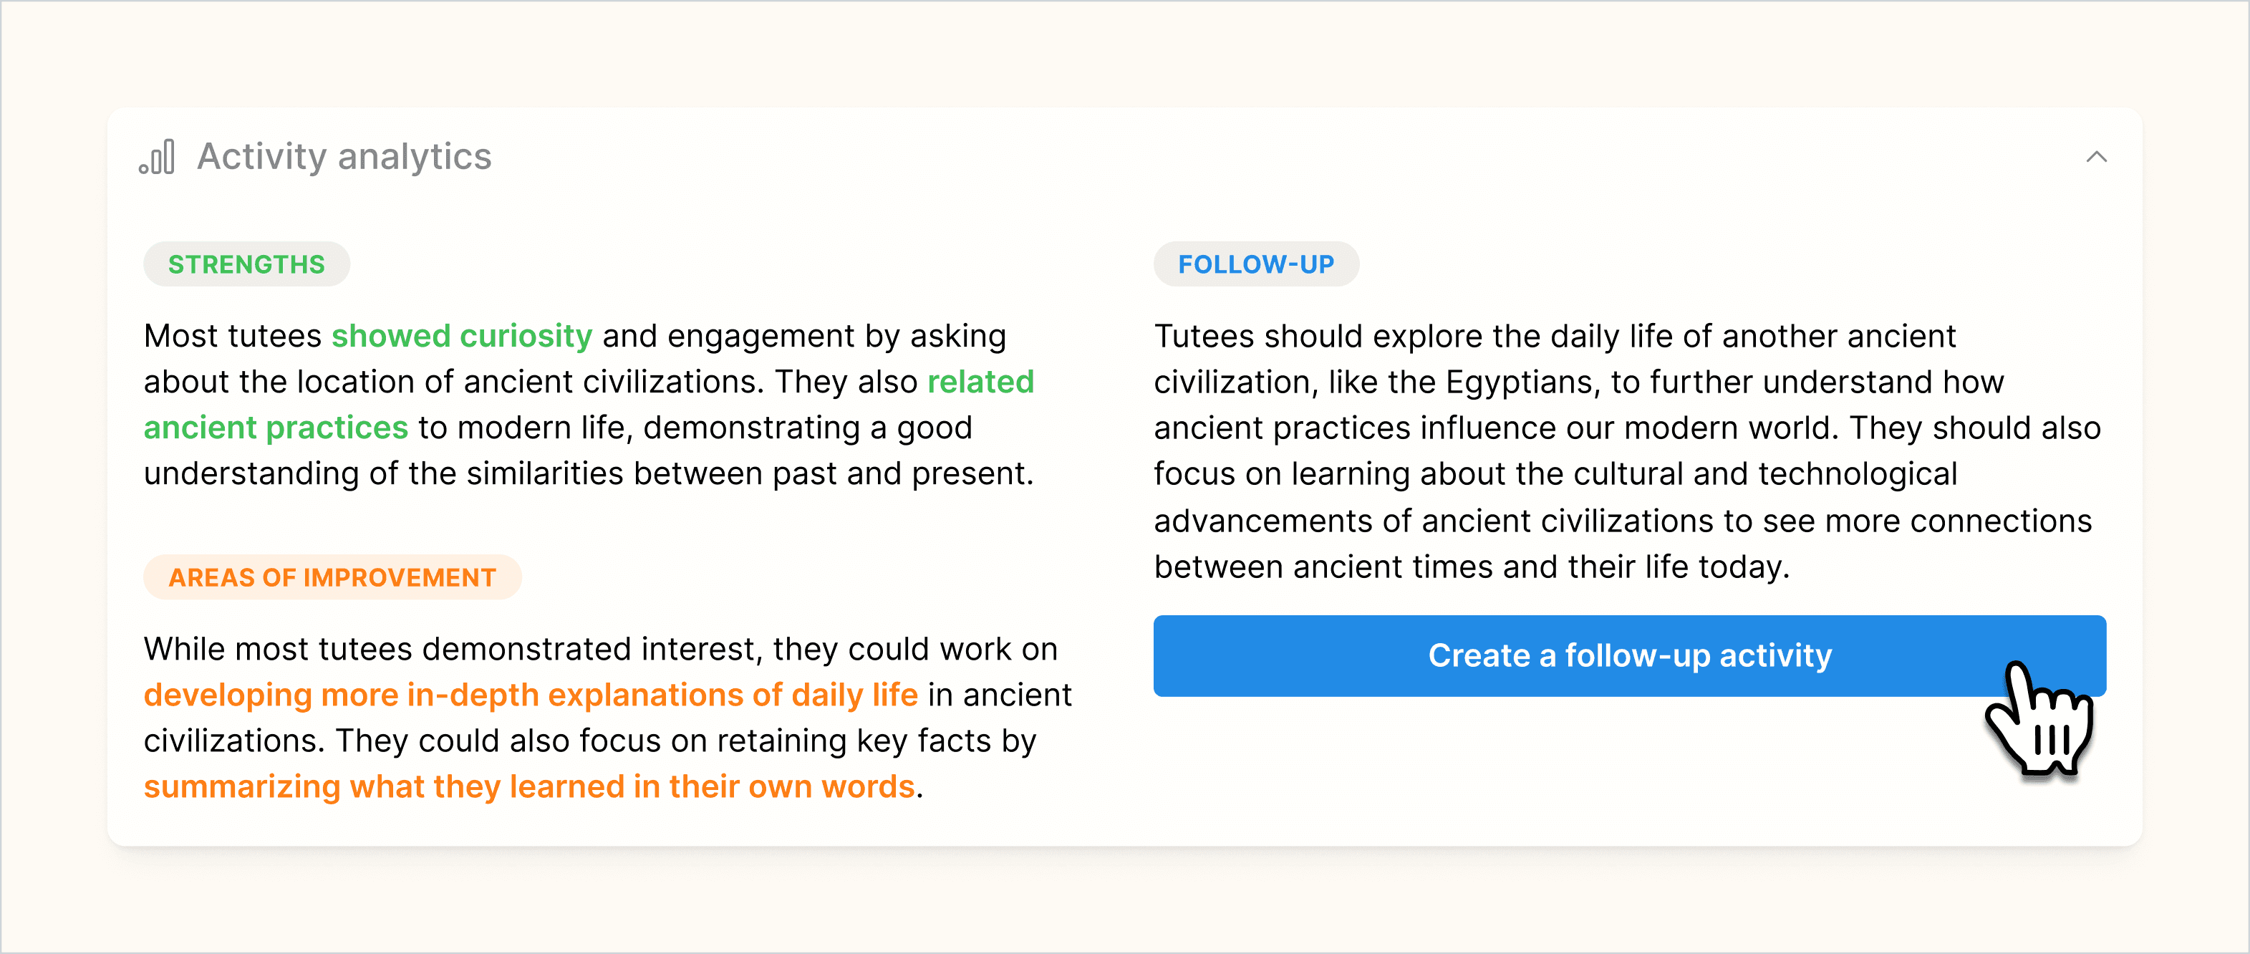This screenshot has width=2250, height=954.
Task: Click the blue FOLLOW-UP tag
Action: [x=1256, y=263]
